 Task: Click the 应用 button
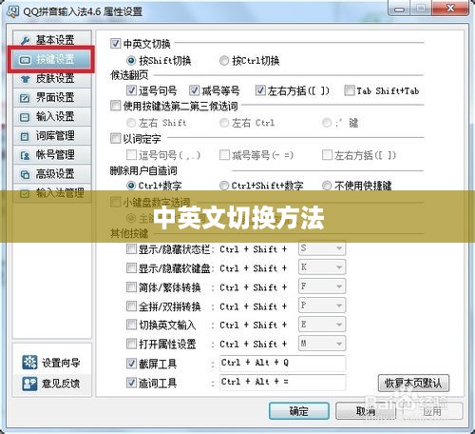(x=432, y=411)
